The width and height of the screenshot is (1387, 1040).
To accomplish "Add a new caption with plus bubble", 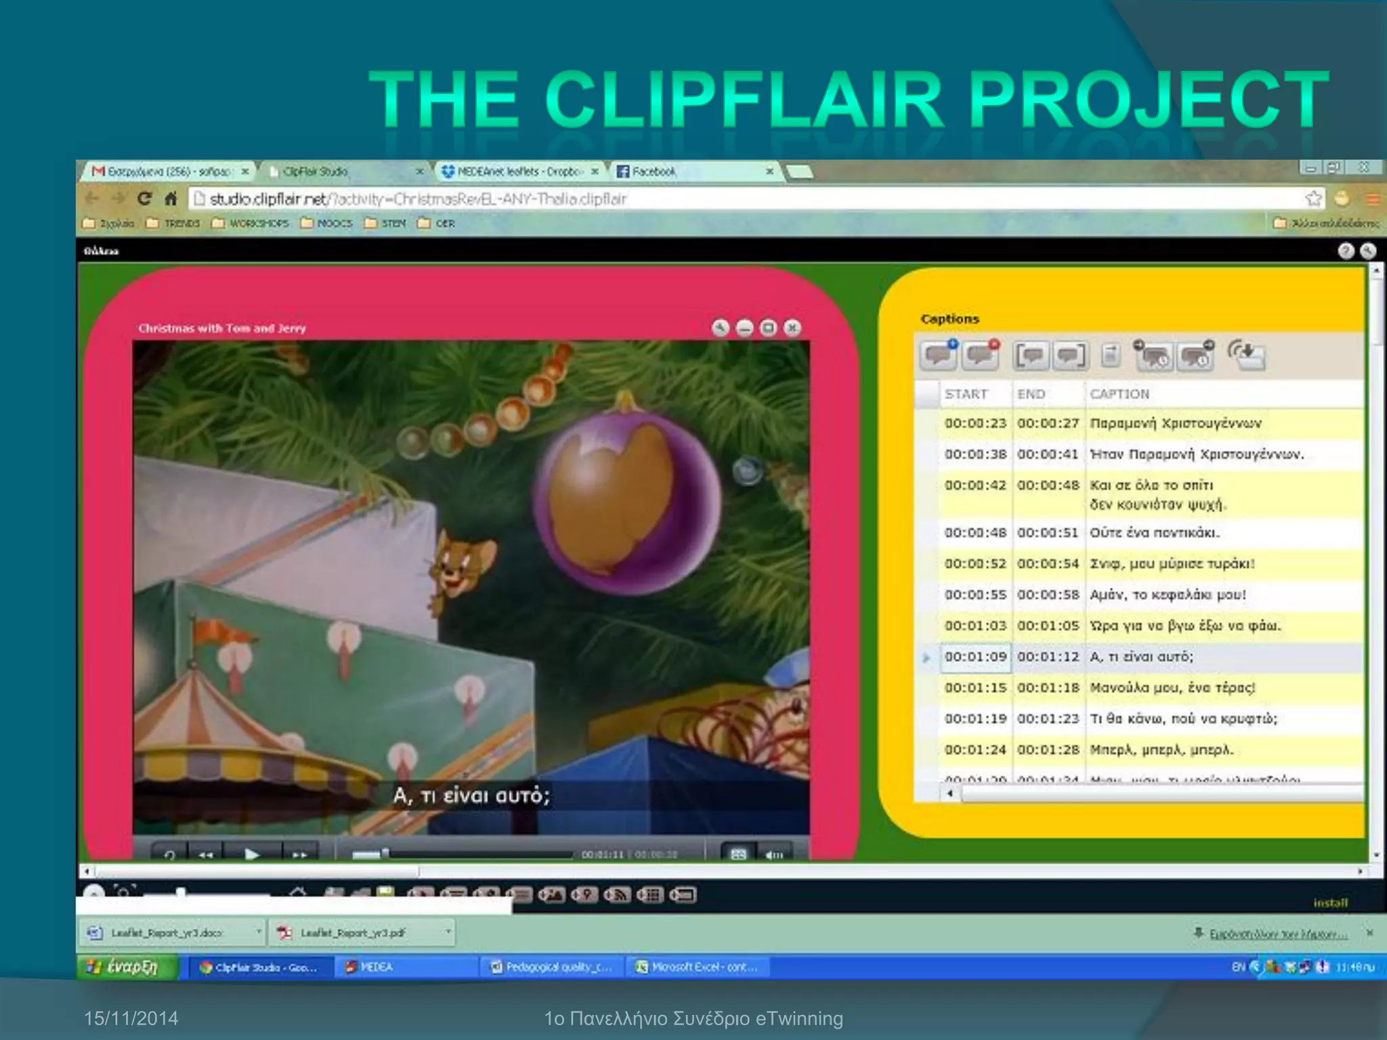I will (938, 355).
